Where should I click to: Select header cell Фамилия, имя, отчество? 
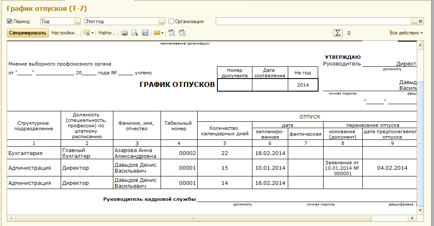[x=137, y=126]
